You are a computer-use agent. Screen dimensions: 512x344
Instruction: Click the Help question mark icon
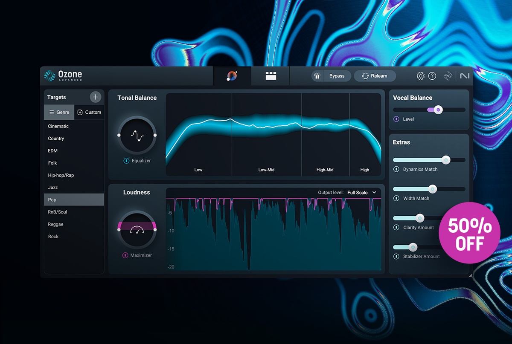[x=432, y=76]
